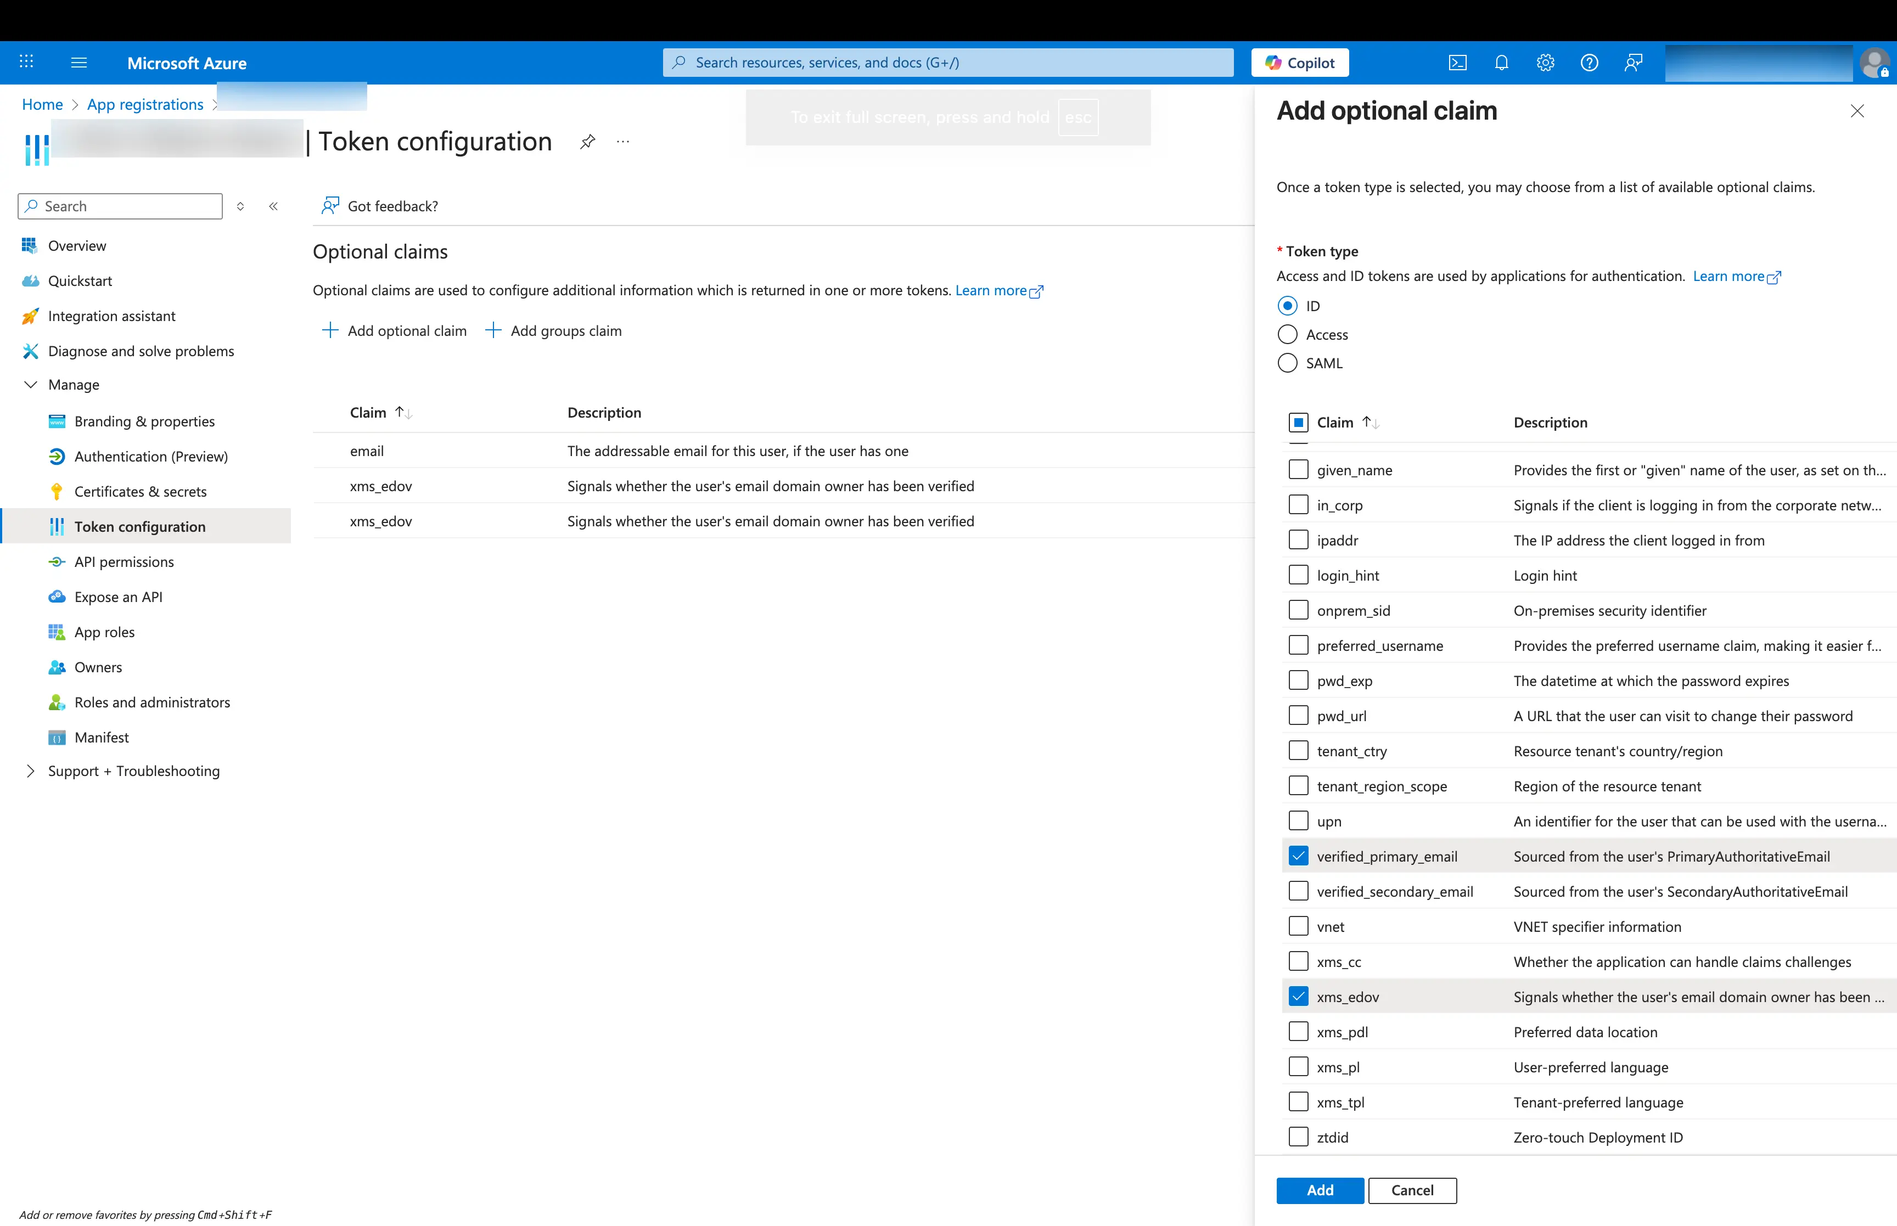This screenshot has height=1226, width=1897.
Task: Open Learn more link under Token type
Action: (x=1737, y=276)
